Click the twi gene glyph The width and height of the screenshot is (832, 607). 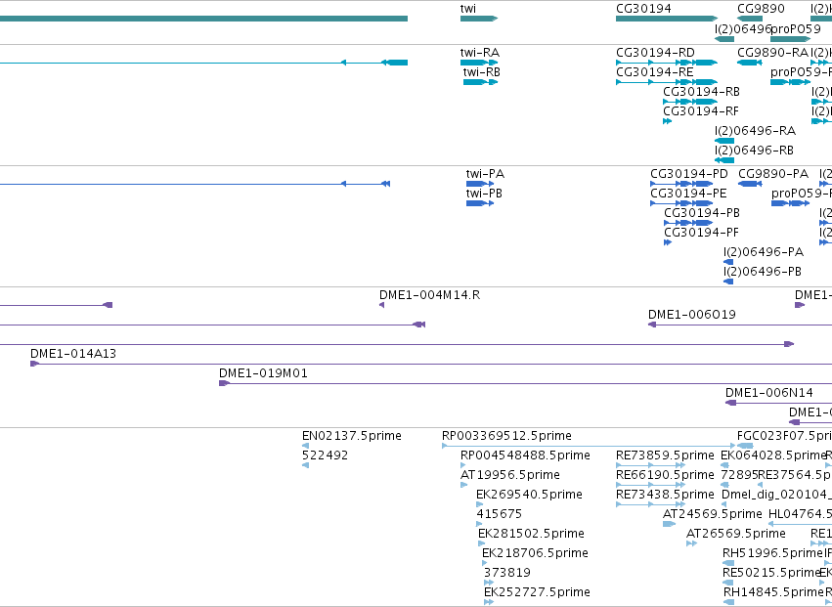pyautogui.click(x=479, y=19)
